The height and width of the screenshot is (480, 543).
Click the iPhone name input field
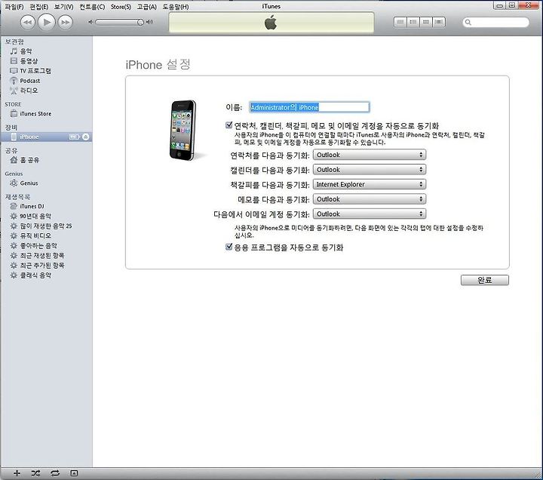click(x=309, y=107)
